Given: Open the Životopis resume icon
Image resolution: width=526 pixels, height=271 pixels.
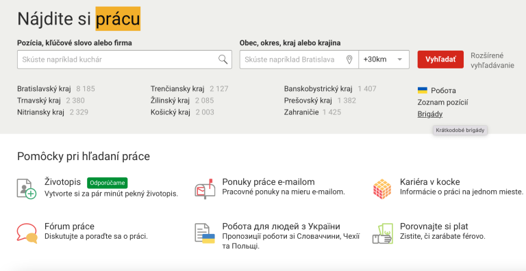Looking at the screenshot, I should [x=27, y=188].
